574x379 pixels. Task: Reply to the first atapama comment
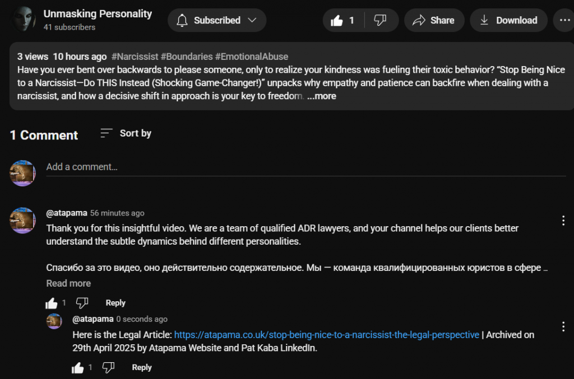click(x=115, y=303)
